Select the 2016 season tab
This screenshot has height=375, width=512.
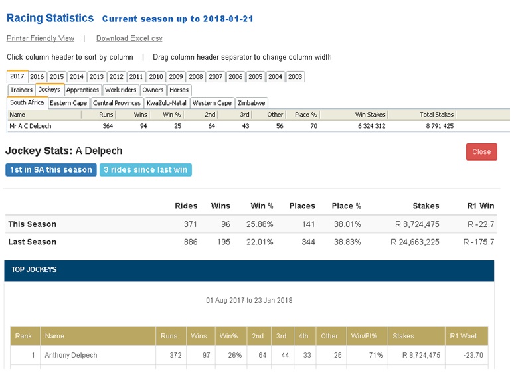point(37,76)
